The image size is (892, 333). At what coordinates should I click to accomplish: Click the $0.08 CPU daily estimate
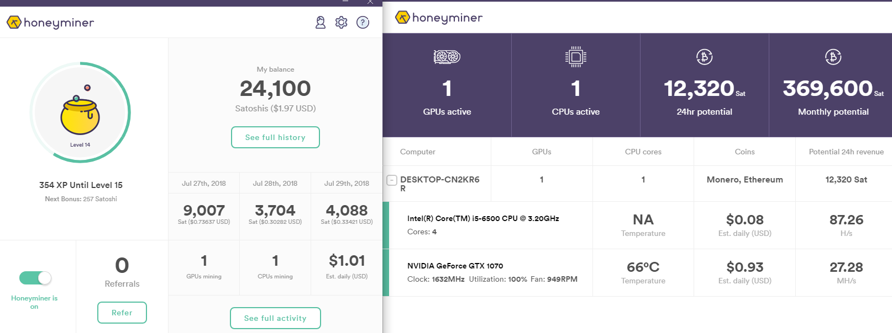pyautogui.click(x=744, y=219)
